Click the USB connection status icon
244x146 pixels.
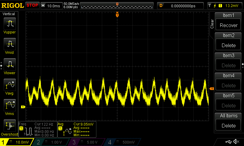pos(229,142)
